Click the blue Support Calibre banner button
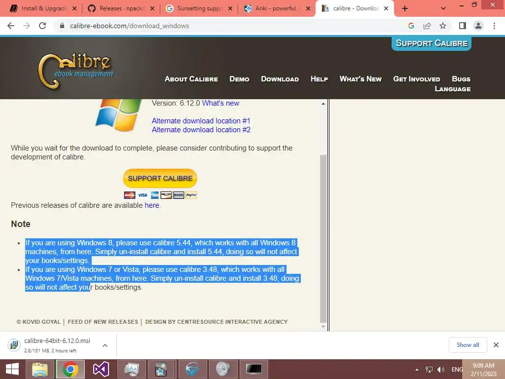The height and width of the screenshot is (379, 505). point(431,43)
